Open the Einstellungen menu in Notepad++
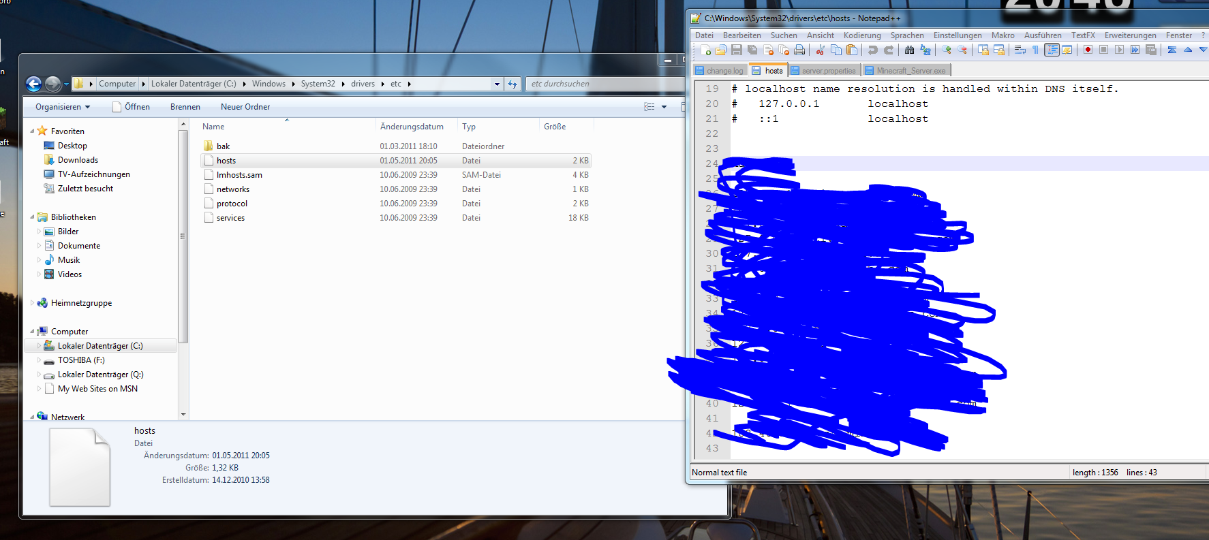 (x=958, y=35)
